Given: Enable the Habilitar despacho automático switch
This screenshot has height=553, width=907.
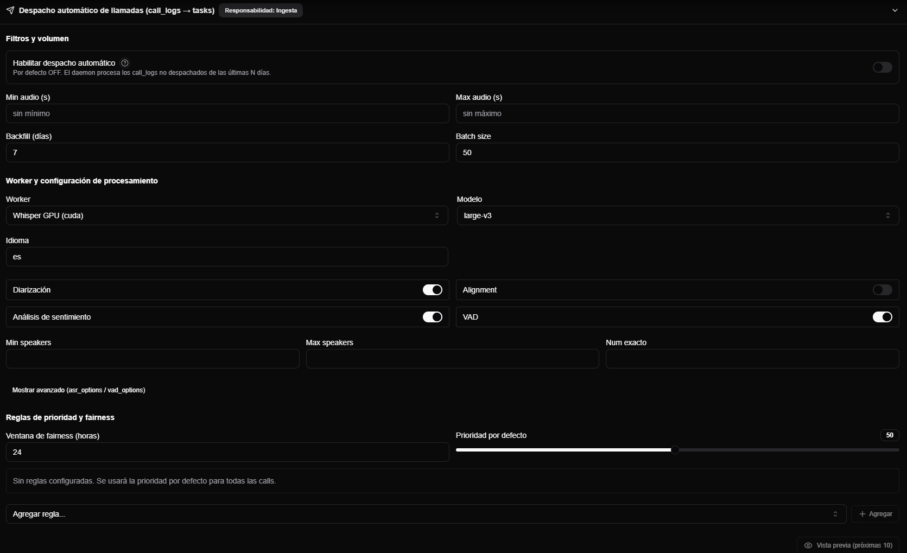Looking at the screenshot, I should pos(883,67).
